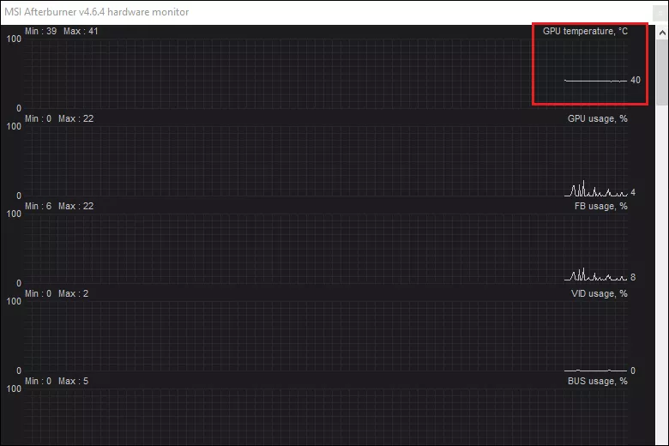Click the GPU temperature line plot
The width and height of the screenshot is (669, 446).
tap(595, 81)
